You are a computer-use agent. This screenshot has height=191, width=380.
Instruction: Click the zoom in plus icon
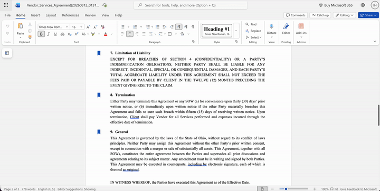[315, 189]
